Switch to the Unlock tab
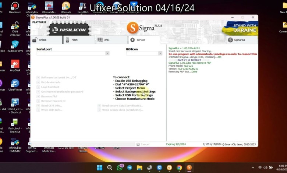Screen dimensions: 287x173 47,40
